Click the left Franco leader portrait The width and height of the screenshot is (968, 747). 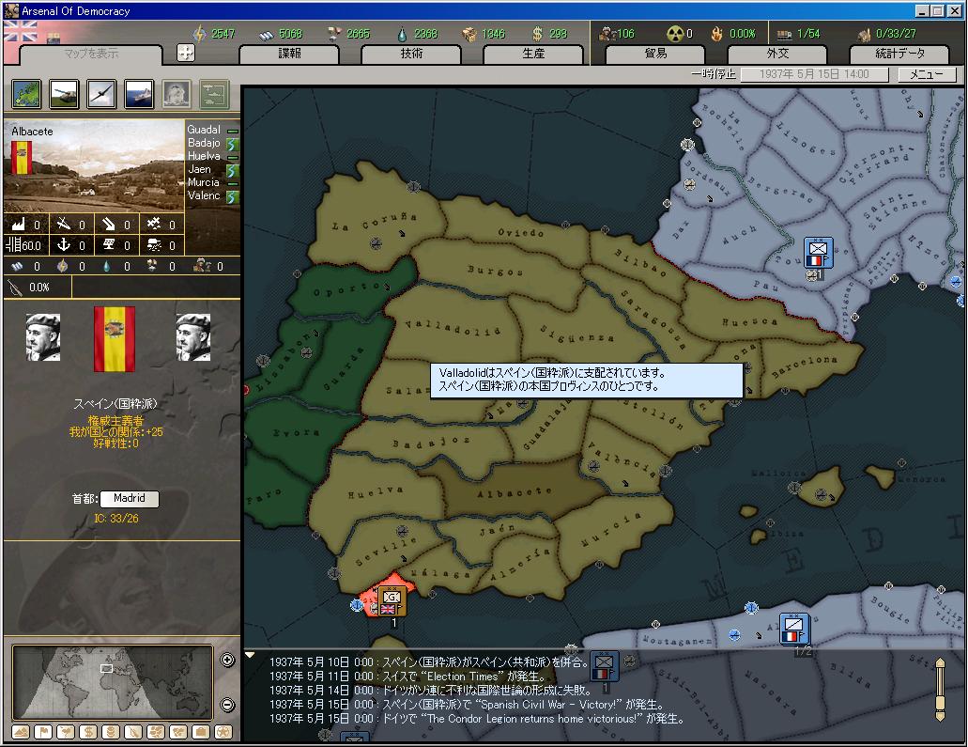pyautogui.click(x=43, y=337)
